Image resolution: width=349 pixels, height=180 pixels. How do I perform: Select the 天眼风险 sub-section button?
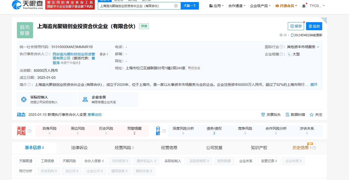[x=69, y=161]
